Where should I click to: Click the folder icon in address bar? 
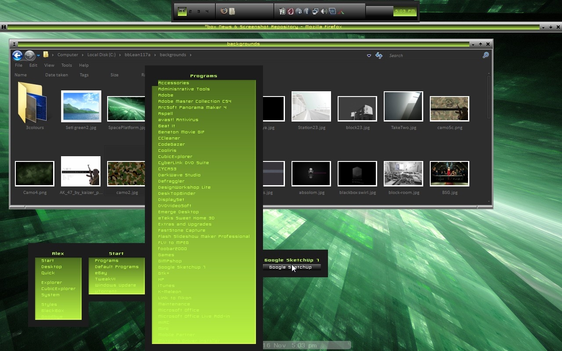(x=46, y=55)
